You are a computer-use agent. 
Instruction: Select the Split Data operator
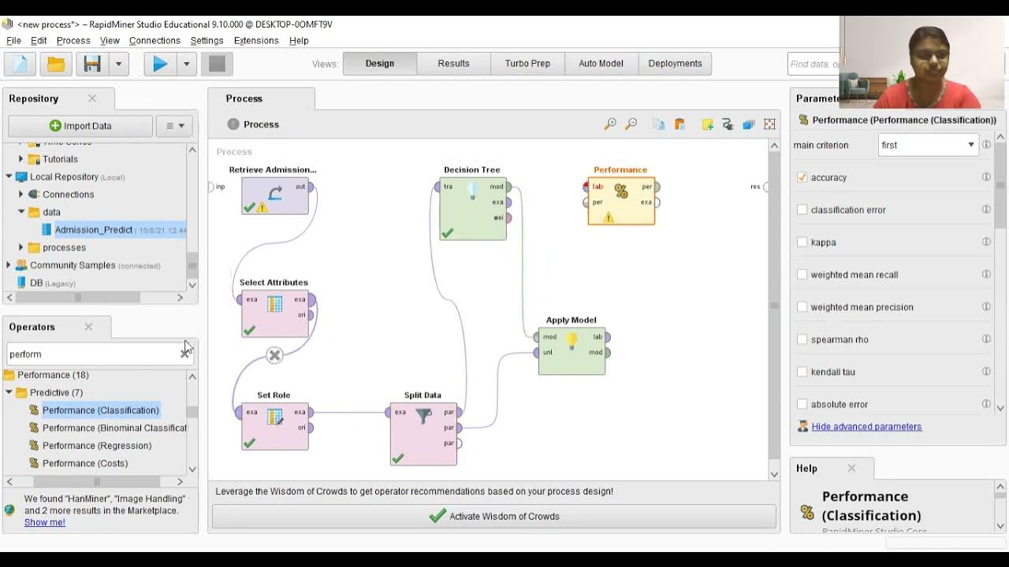423,434
